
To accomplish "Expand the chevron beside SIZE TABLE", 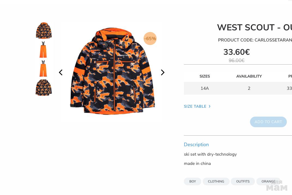I will tap(209, 106).
